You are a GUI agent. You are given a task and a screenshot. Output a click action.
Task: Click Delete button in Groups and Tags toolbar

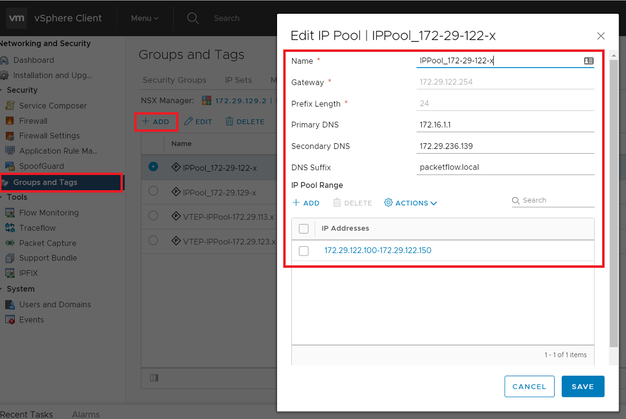click(245, 122)
